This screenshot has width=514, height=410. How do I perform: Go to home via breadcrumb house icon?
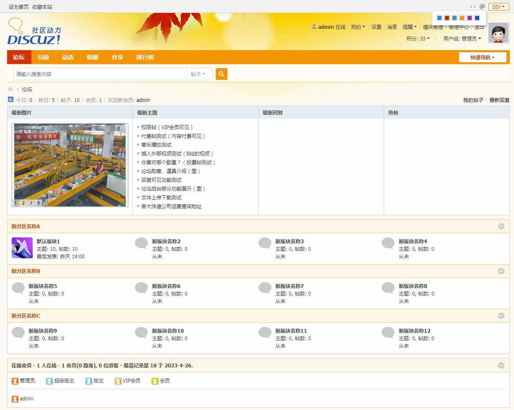[x=10, y=89]
